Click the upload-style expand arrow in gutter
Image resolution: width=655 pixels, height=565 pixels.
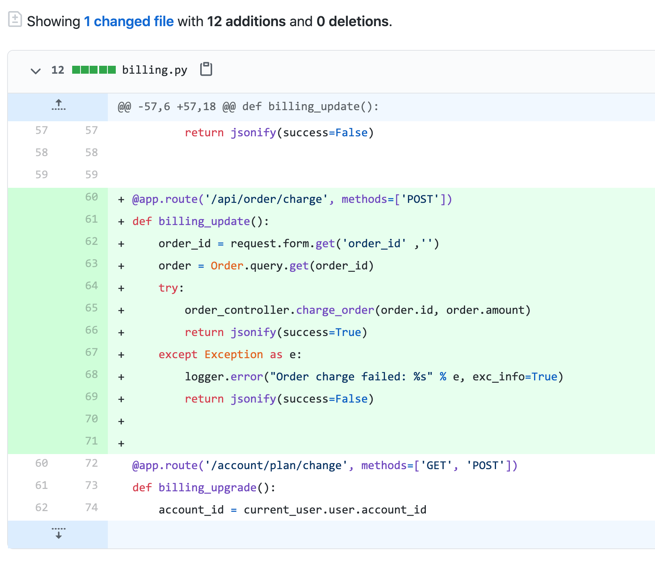tap(58, 105)
